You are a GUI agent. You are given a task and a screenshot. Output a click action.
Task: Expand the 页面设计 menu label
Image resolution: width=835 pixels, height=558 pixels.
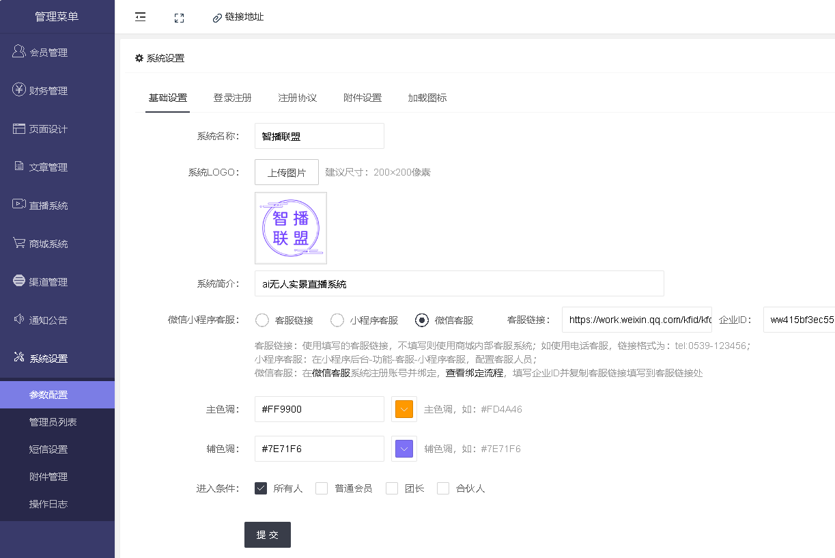point(48,129)
